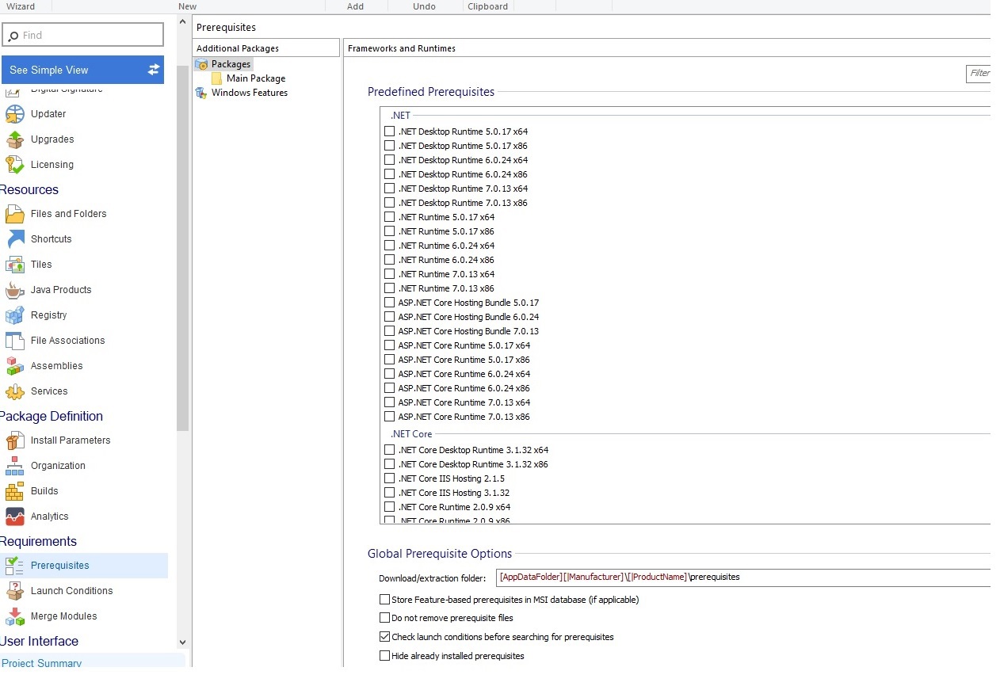Enable Store Feature-based prerequisites in MSI database
This screenshot has width=1004, height=690.
pyautogui.click(x=384, y=600)
